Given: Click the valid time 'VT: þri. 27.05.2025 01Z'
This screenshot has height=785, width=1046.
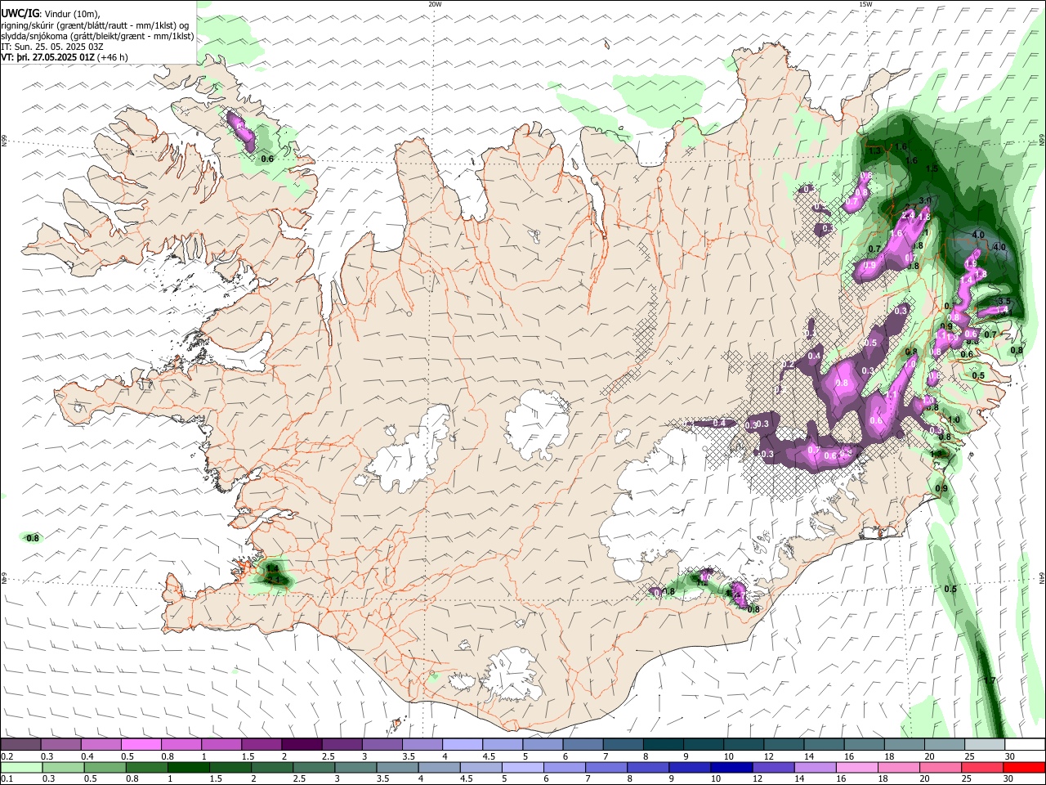Looking at the screenshot, I should tap(47, 57).
